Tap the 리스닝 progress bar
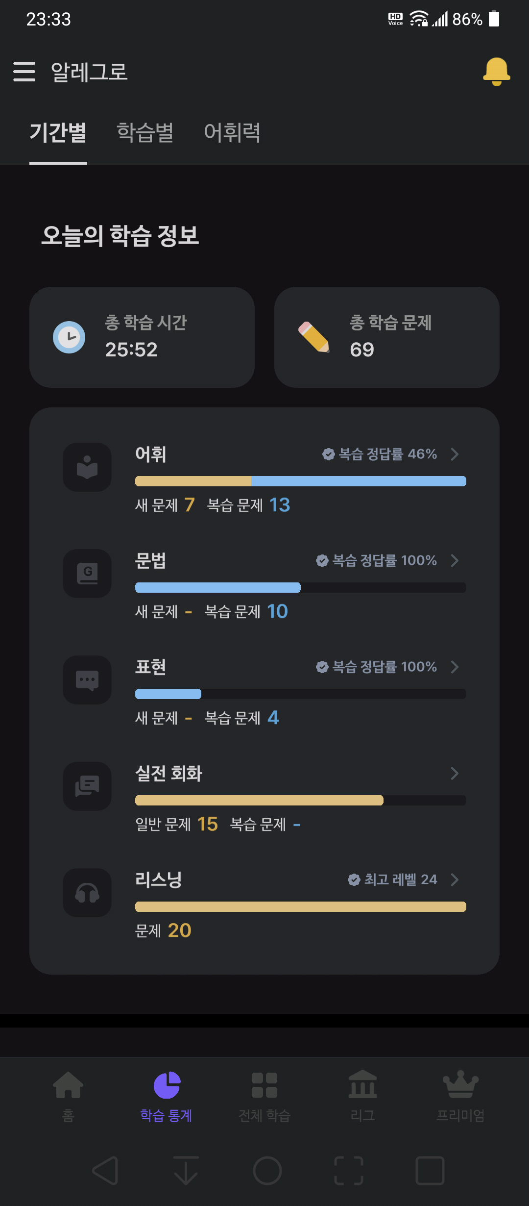The height and width of the screenshot is (1206, 529). [301, 906]
